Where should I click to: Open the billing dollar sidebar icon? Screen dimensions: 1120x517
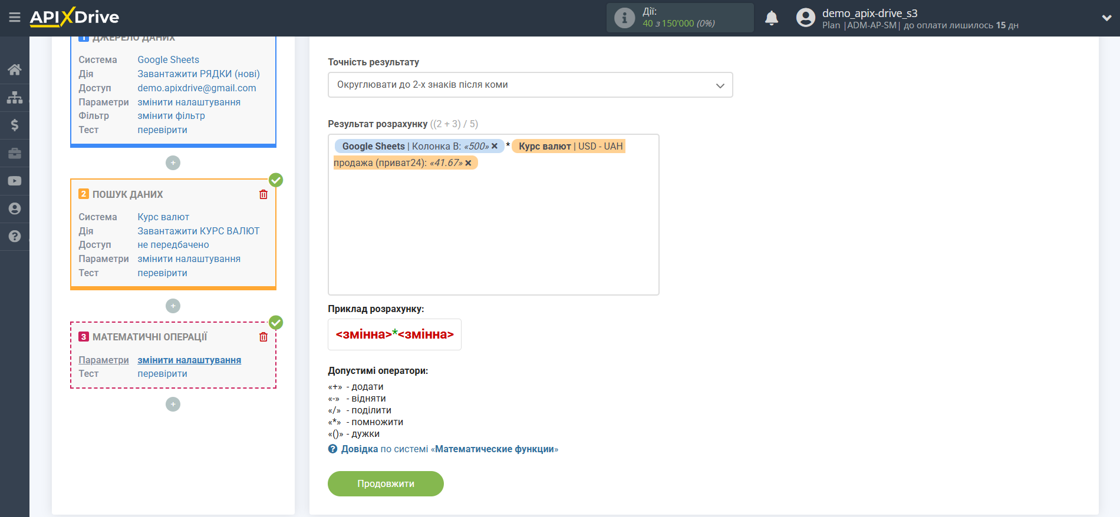[15, 125]
